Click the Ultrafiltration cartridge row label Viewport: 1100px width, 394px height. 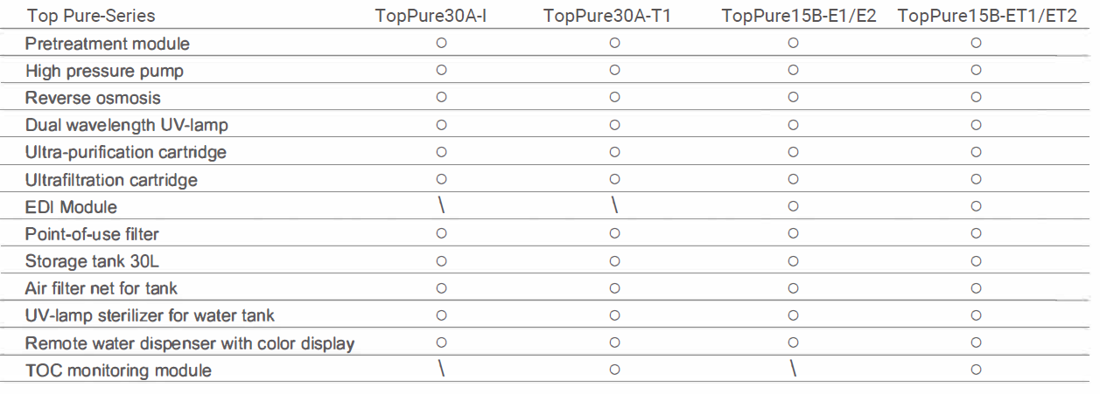tap(111, 180)
